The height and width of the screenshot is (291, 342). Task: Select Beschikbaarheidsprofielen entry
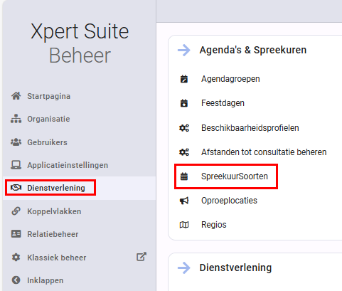(250, 128)
